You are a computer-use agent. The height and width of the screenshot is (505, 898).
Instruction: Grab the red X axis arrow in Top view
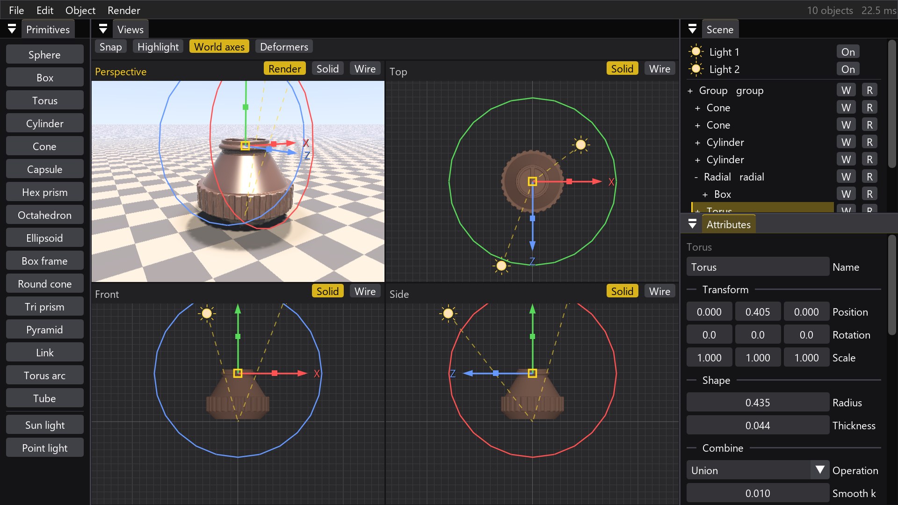click(x=596, y=181)
